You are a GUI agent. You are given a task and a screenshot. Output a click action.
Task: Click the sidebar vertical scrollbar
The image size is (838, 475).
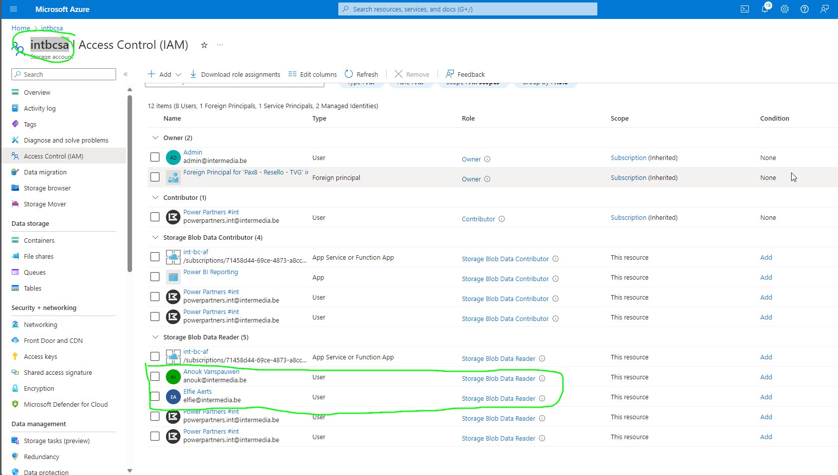[130, 183]
